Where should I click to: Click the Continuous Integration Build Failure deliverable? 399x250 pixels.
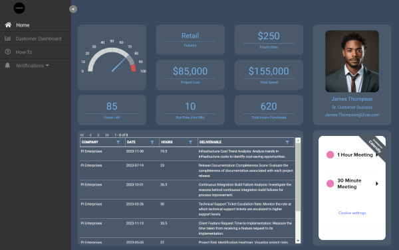[x=245, y=190]
